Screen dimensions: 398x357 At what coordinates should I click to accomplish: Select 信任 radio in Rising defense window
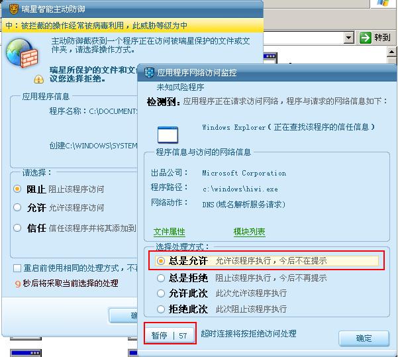(x=17, y=228)
